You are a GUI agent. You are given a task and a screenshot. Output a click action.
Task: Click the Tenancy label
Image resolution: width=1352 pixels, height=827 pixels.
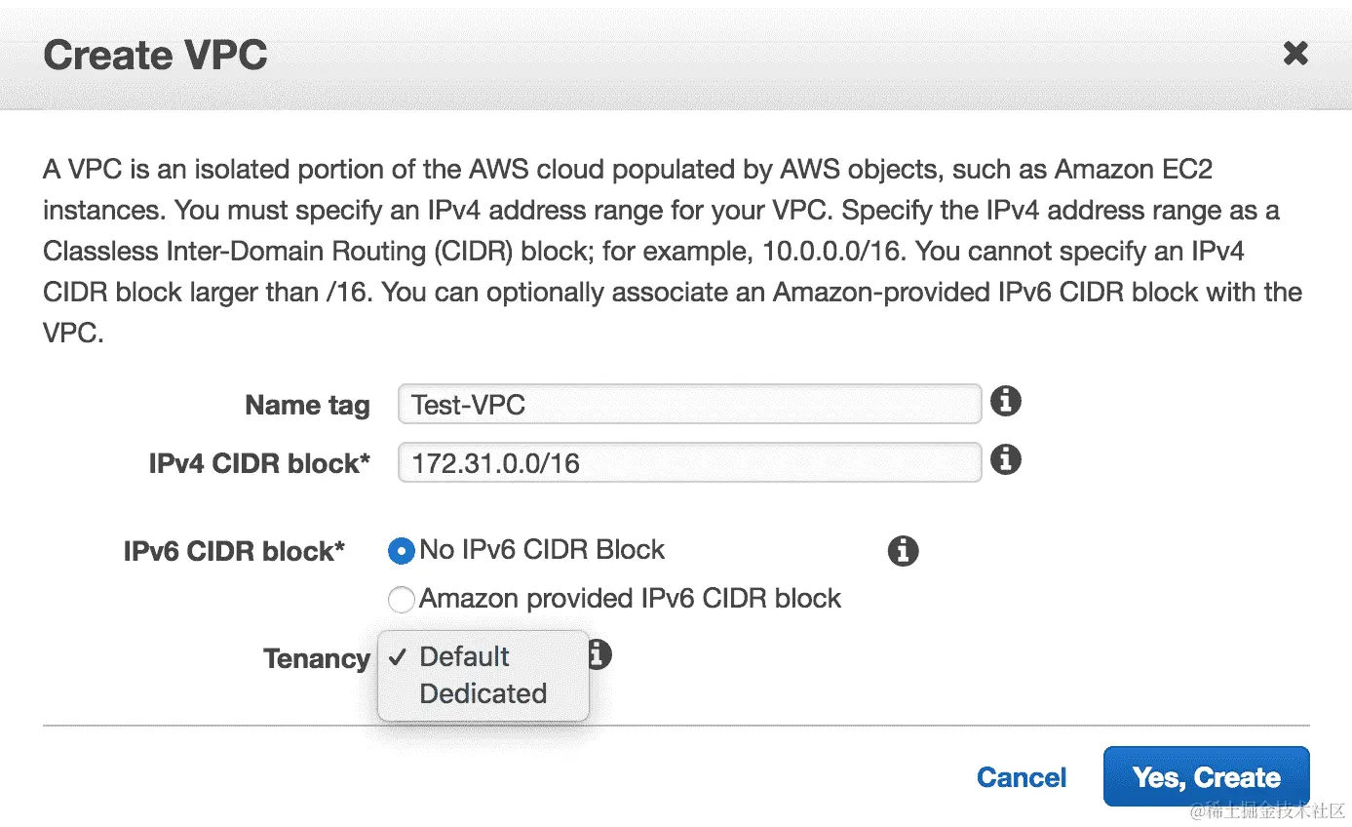[316, 658]
